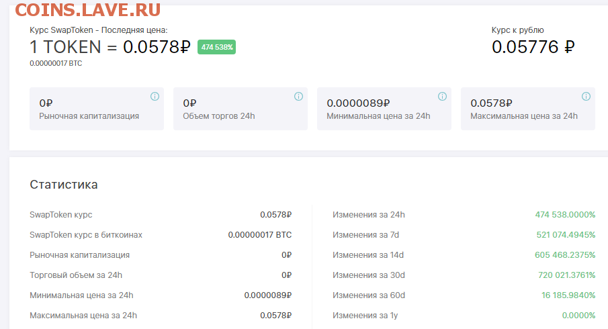Open info icon on Рыночная капитализация card

point(155,97)
